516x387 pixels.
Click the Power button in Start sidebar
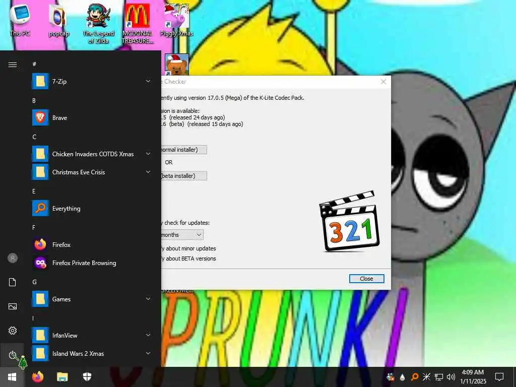13,355
